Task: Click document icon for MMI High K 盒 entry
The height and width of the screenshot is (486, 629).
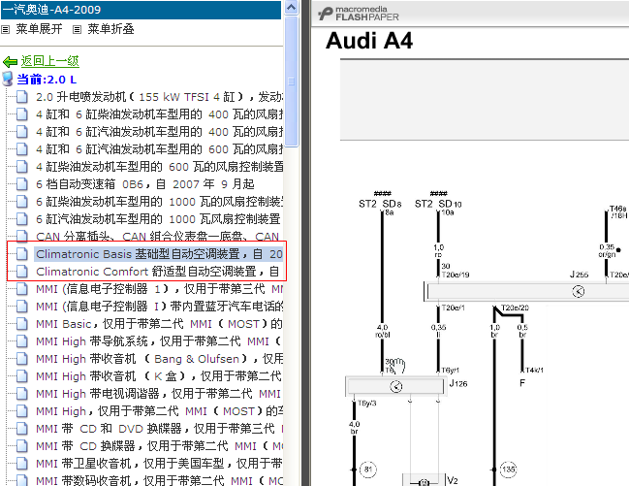Action: [22, 376]
